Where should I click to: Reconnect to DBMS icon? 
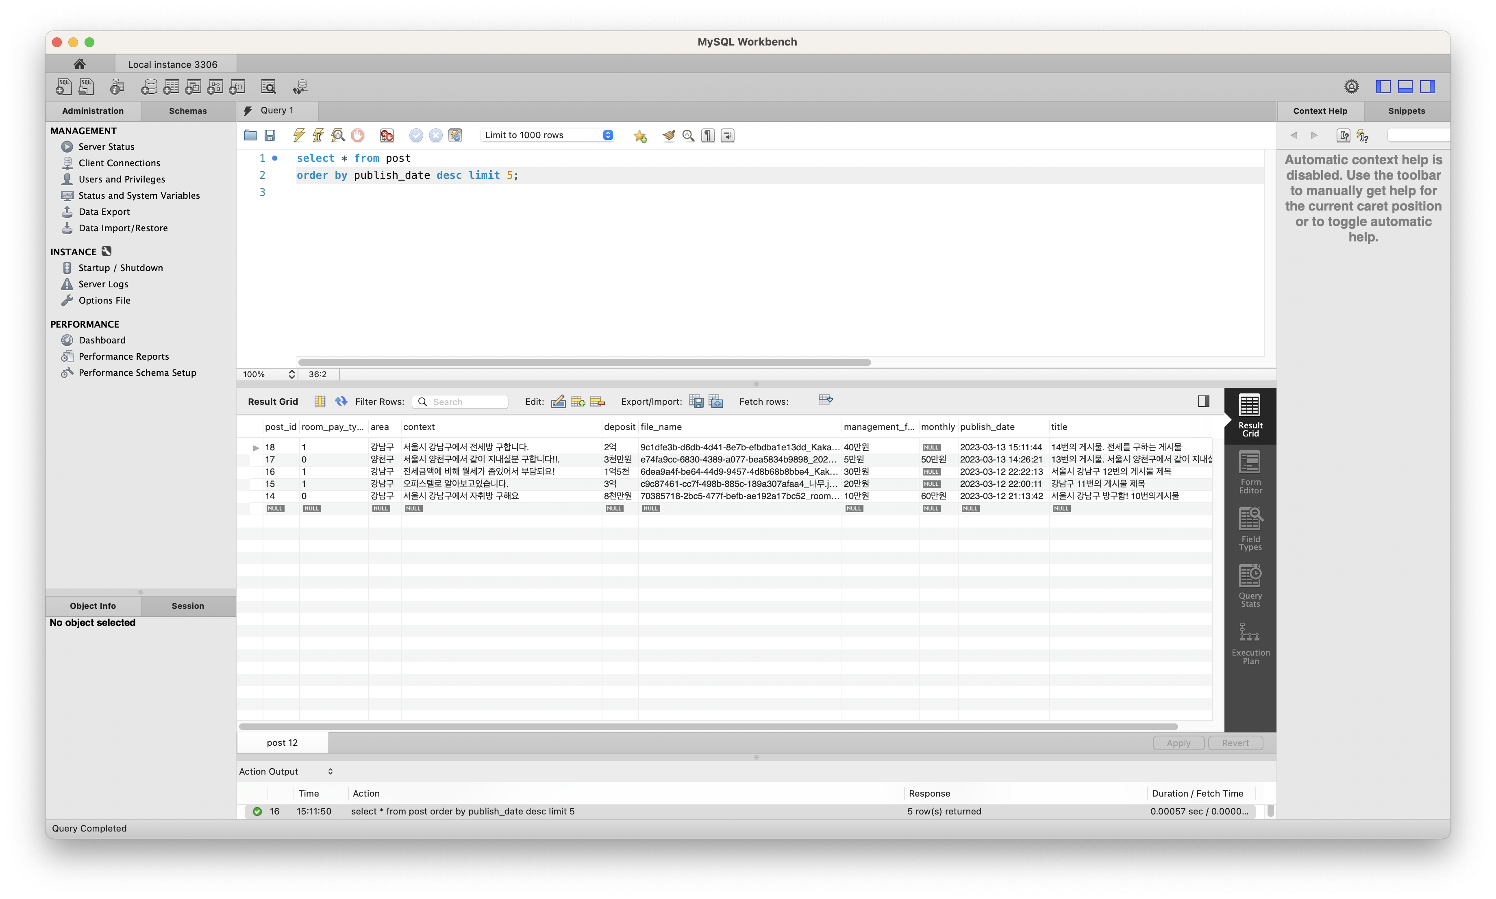pos(300,87)
